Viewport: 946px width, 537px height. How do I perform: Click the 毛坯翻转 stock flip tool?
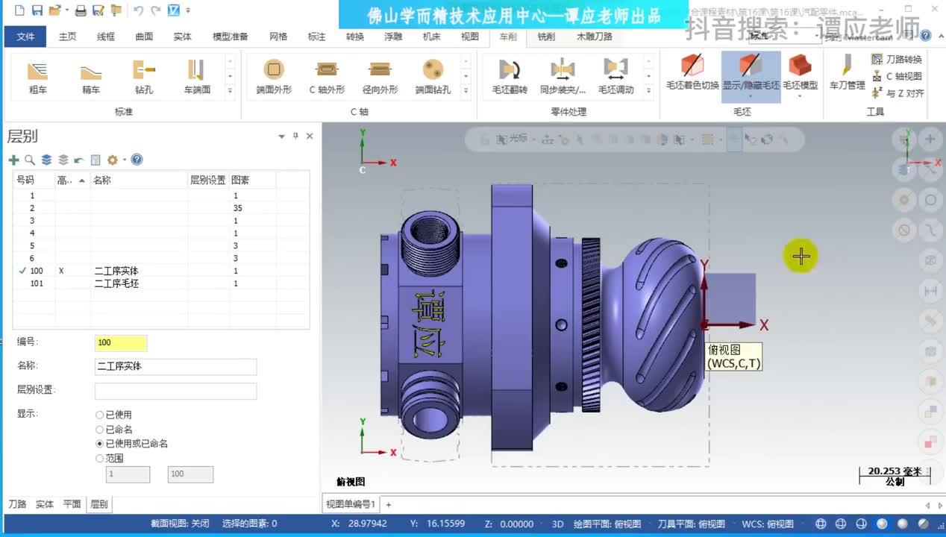coord(510,77)
